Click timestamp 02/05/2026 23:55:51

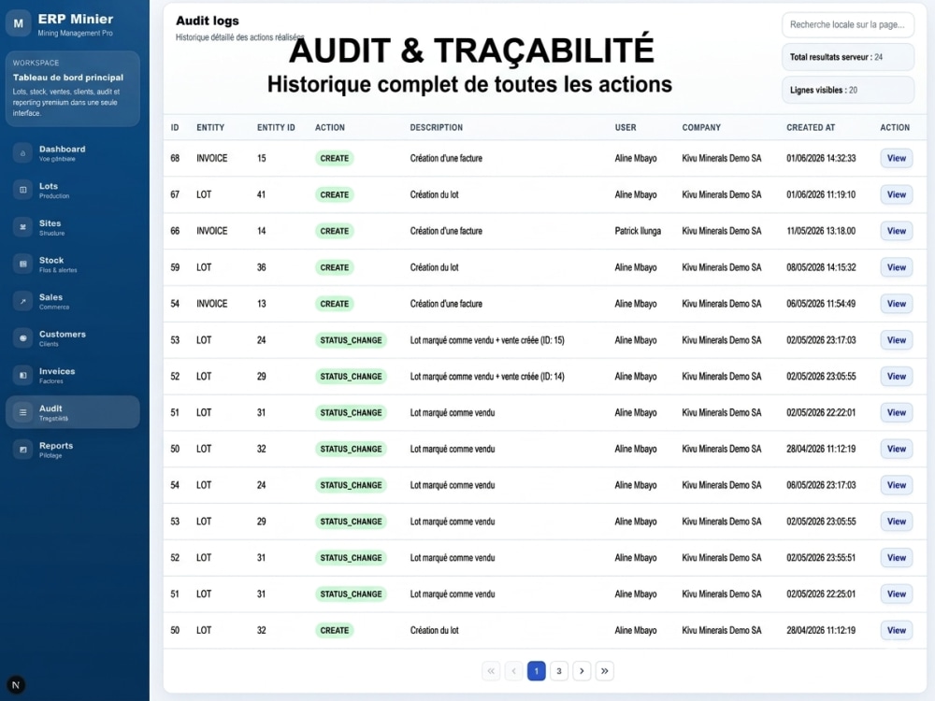pyautogui.click(x=821, y=557)
